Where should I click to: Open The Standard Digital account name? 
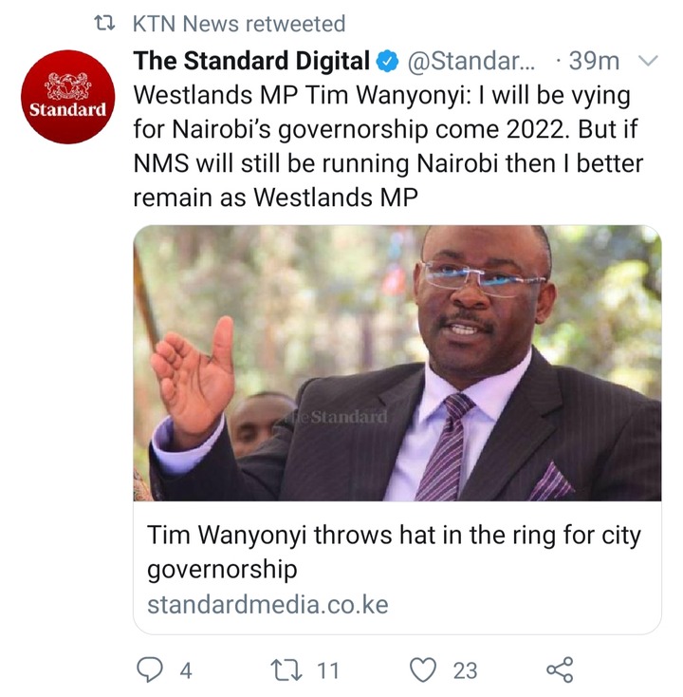(251, 61)
